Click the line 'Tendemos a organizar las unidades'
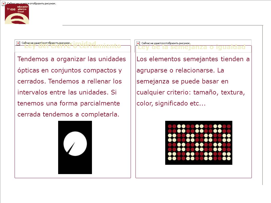This screenshot has width=271, height=203. (x=71, y=59)
